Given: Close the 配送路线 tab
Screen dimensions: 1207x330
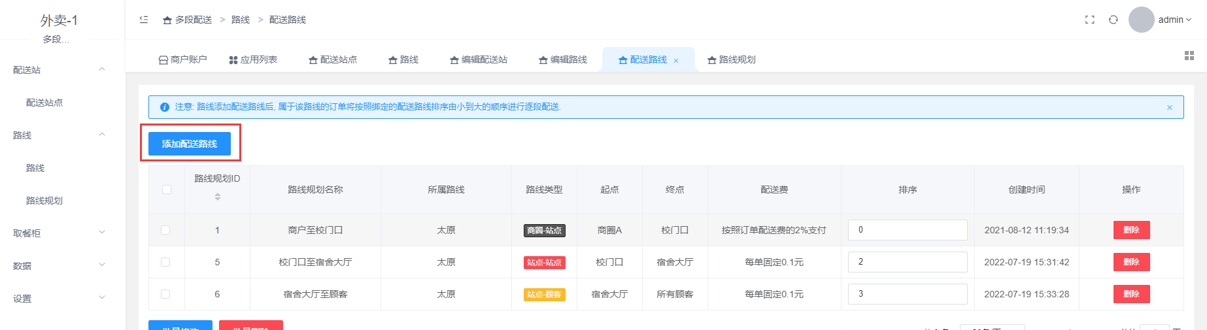Looking at the screenshot, I should (x=676, y=61).
